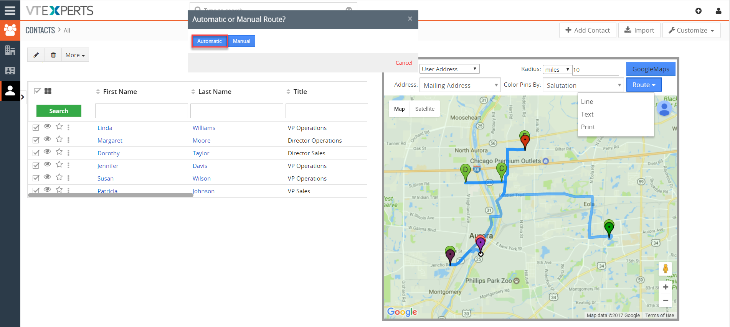Click the eye icon for Linda
The height and width of the screenshot is (327, 730).
point(47,127)
